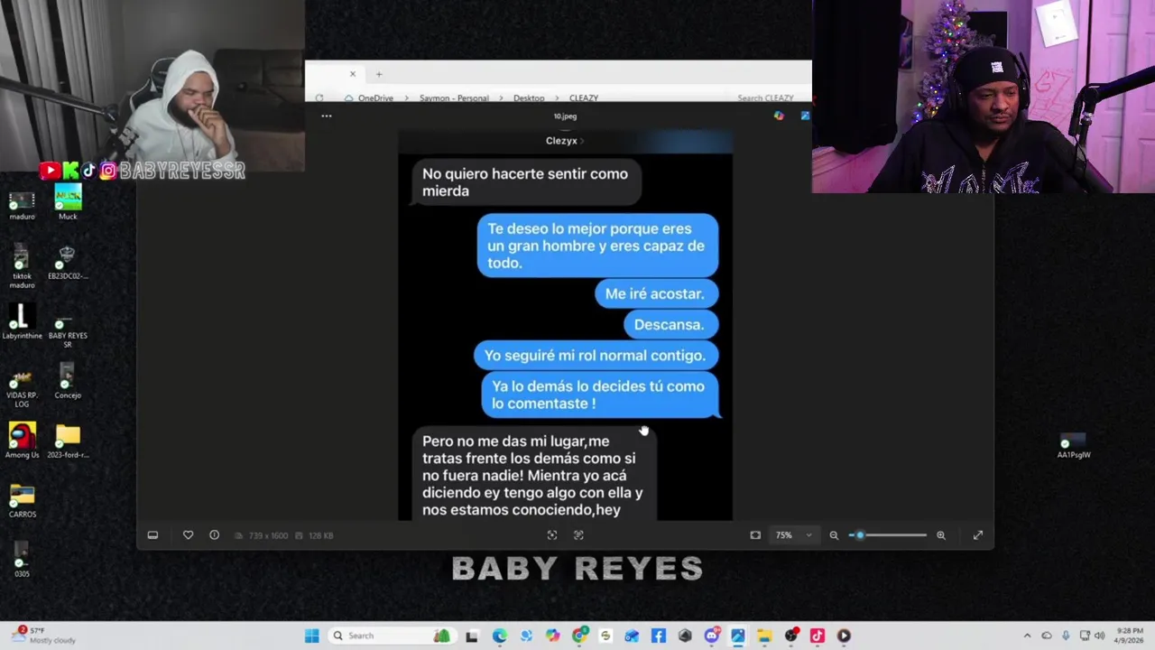1155x650 pixels.
Task: Select Desktop in the breadcrumb path
Action: point(529,97)
